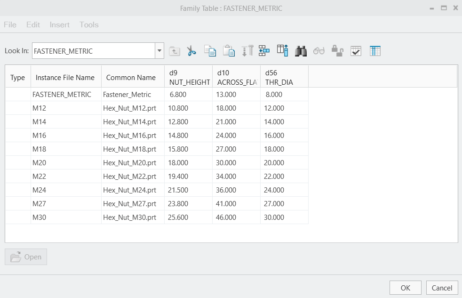The image size is (462, 298).
Task: Cut selected rows with the scissors icon
Action: click(191, 50)
